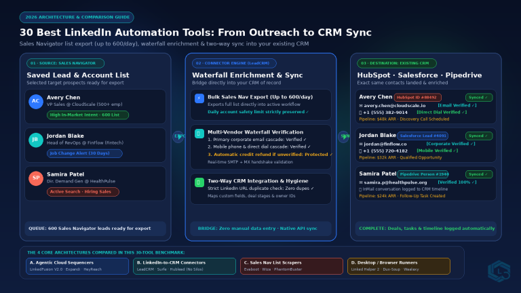The image size is (521, 293).
Task: Click the Avery Chen name in the Sales Navigator list
Action: point(64,98)
